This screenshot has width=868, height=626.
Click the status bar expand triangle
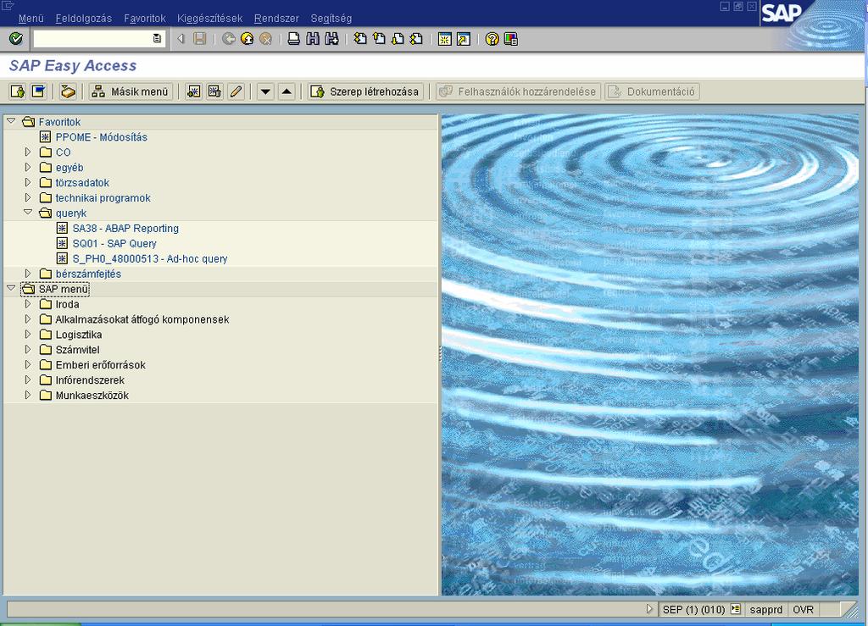pyautogui.click(x=649, y=609)
